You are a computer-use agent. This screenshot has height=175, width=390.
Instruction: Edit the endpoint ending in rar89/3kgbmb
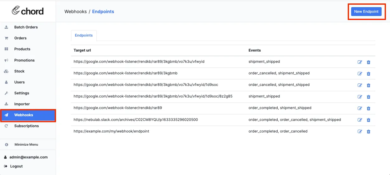(360, 74)
